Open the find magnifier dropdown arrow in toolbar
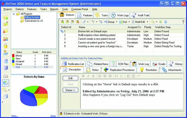 point(157,22)
